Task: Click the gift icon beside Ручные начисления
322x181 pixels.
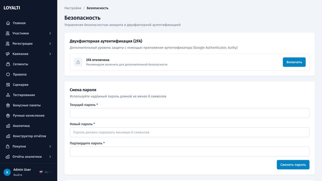Action: click(8, 116)
